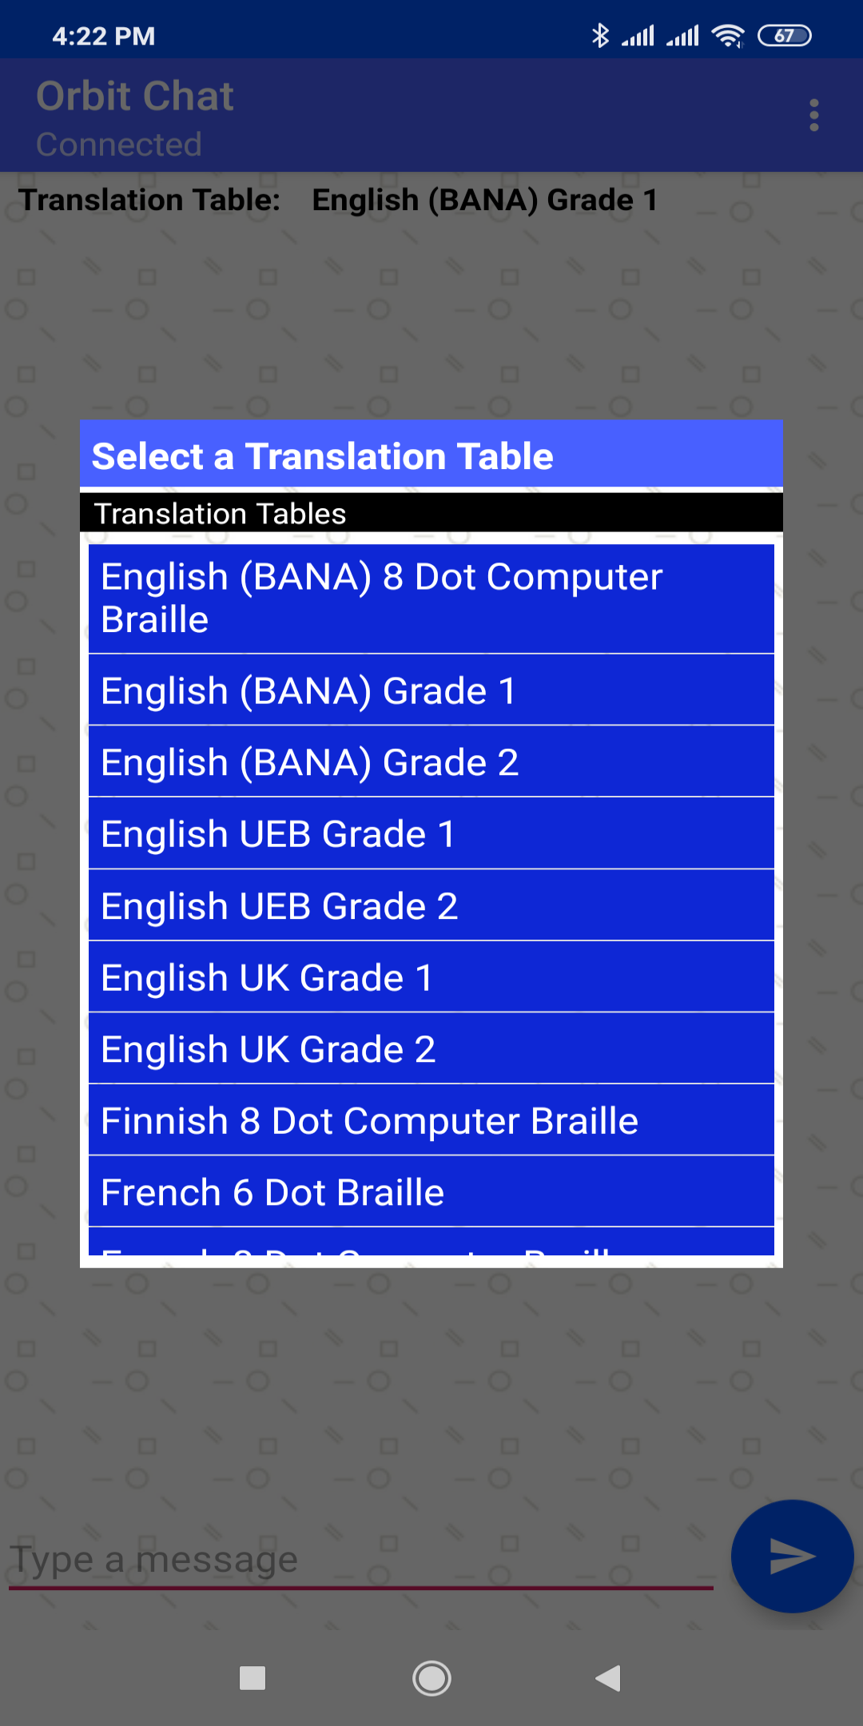Tap the Android home circle icon
This screenshot has height=1726, width=863.
431,1678
